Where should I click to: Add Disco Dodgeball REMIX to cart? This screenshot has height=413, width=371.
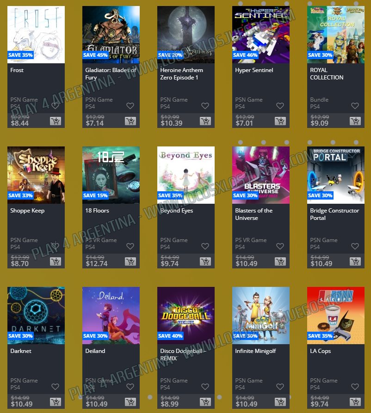[205, 402]
